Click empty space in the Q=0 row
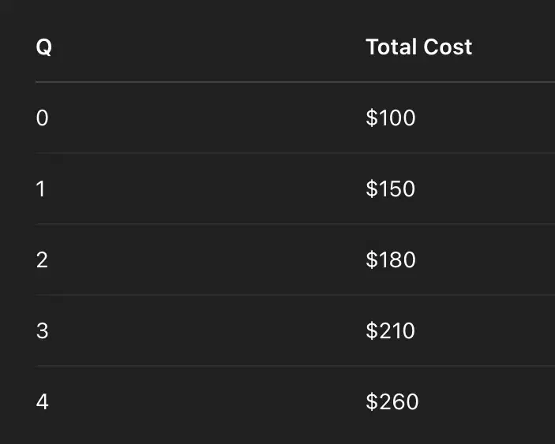Viewport: 555px width, 444px height. [x=207, y=118]
